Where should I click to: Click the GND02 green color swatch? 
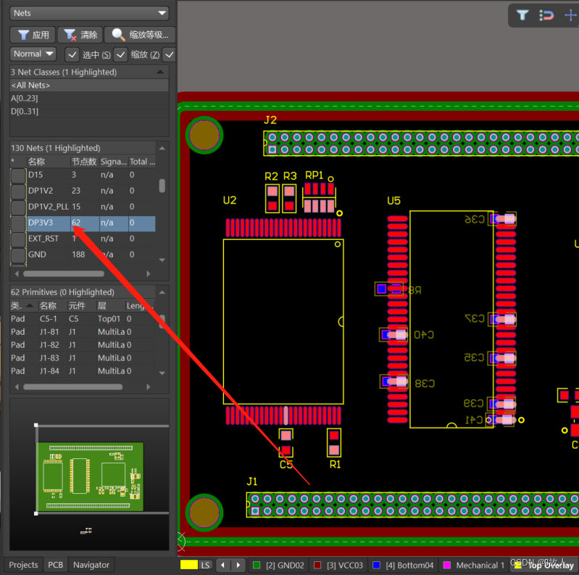[x=257, y=565]
